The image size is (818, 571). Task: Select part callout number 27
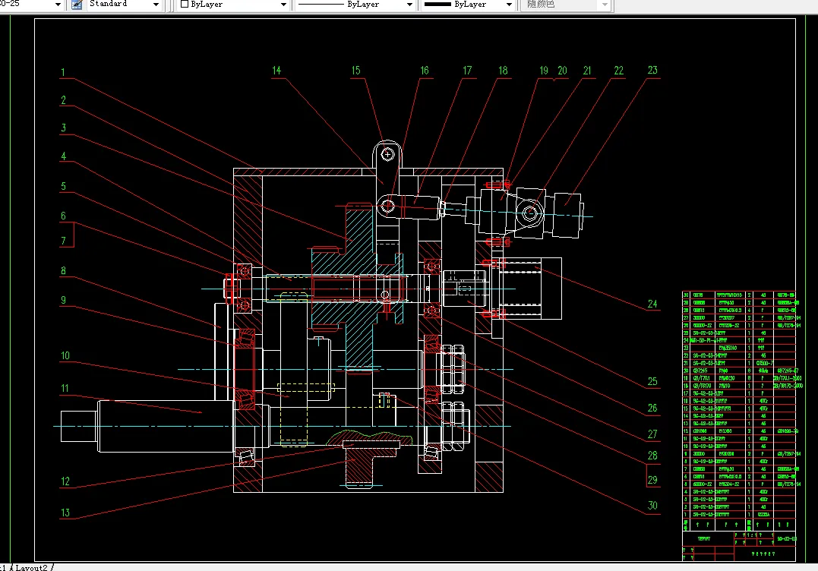[652, 434]
